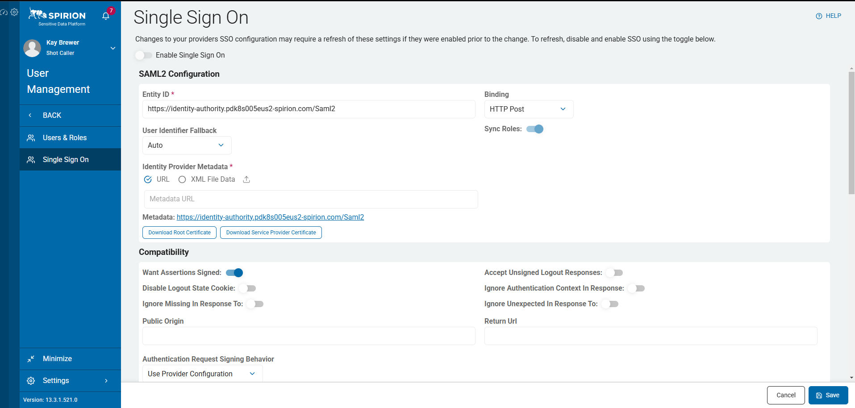Open the User Identifier Fallback dropdown
The image size is (855, 408).
(x=187, y=146)
